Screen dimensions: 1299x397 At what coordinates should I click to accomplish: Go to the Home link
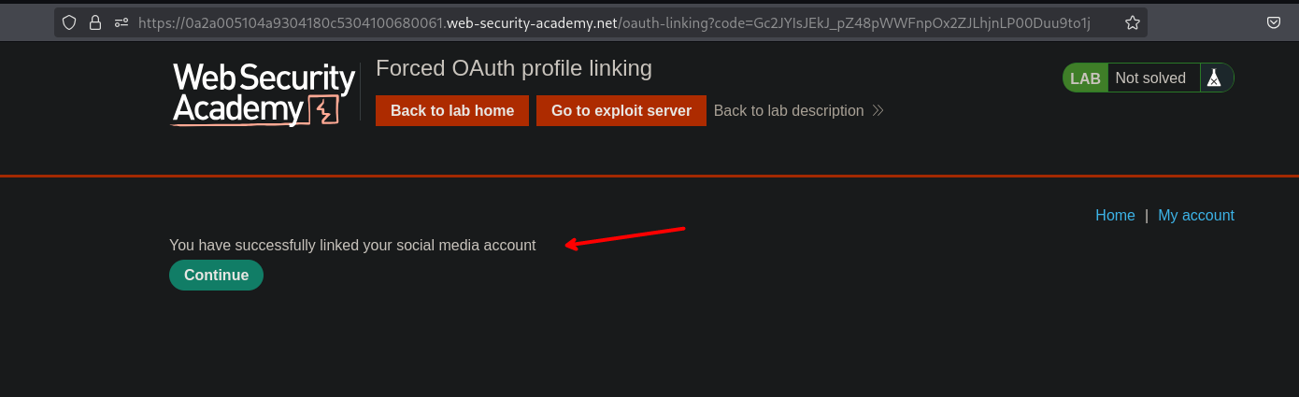point(1115,216)
